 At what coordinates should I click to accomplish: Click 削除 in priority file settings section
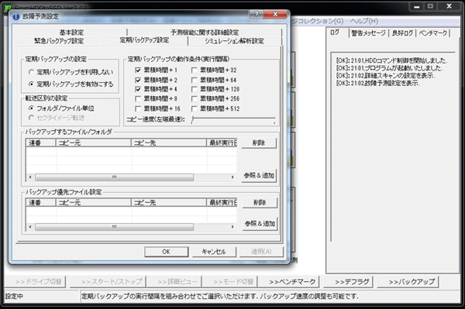(x=260, y=203)
